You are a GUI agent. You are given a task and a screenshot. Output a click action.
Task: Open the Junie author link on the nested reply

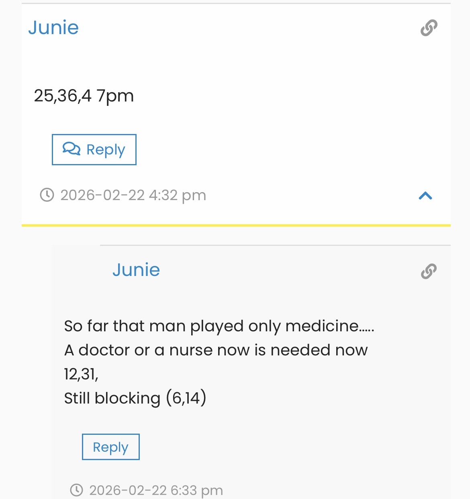(x=136, y=270)
